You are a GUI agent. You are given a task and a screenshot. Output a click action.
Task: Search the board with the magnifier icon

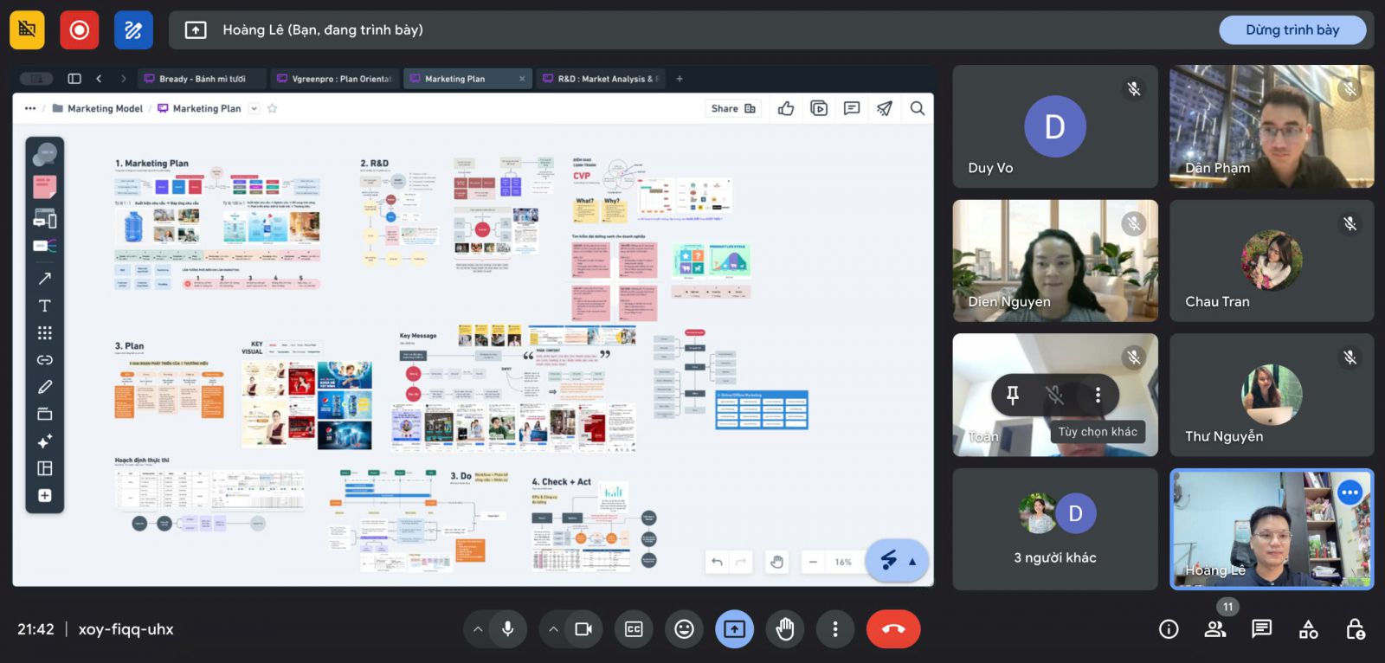click(918, 108)
